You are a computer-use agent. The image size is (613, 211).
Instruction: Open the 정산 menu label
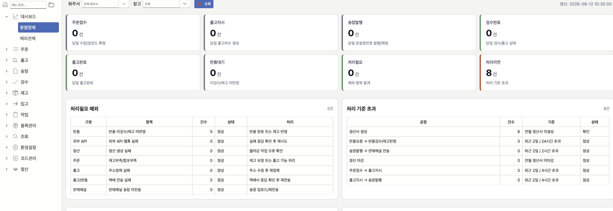pyautogui.click(x=24, y=169)
